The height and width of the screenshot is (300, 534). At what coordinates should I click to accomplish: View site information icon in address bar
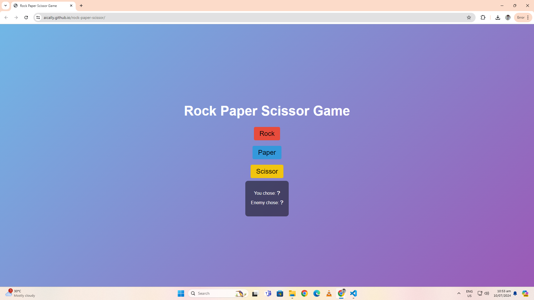click(x=38, y=17)
